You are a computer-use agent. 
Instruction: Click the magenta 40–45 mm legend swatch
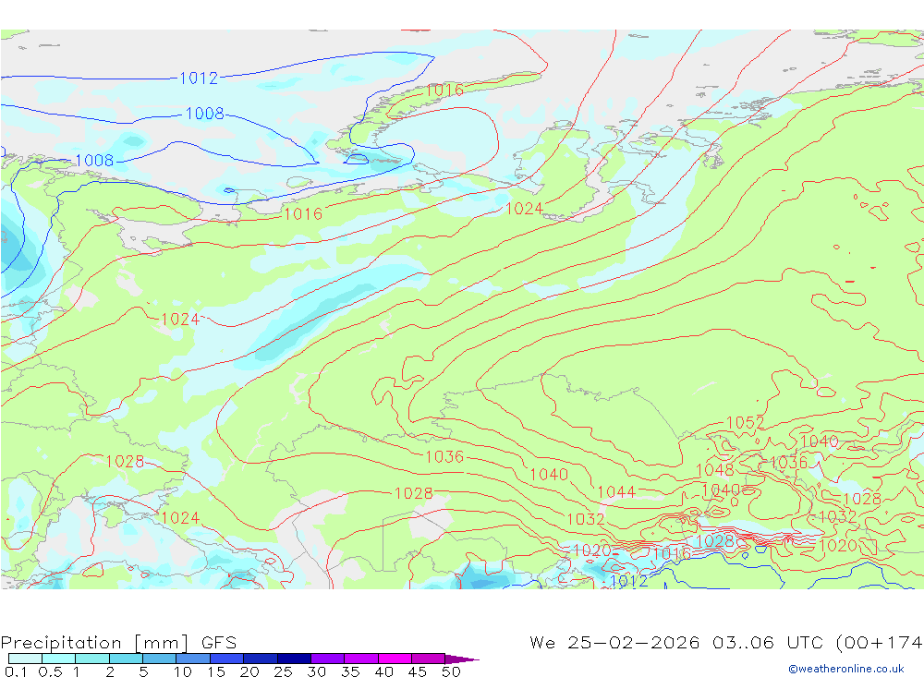pyautogui.click(x=395, y=659)
